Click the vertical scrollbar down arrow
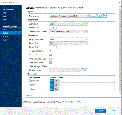Screen dimensions: 122x115 click(120, 93)
